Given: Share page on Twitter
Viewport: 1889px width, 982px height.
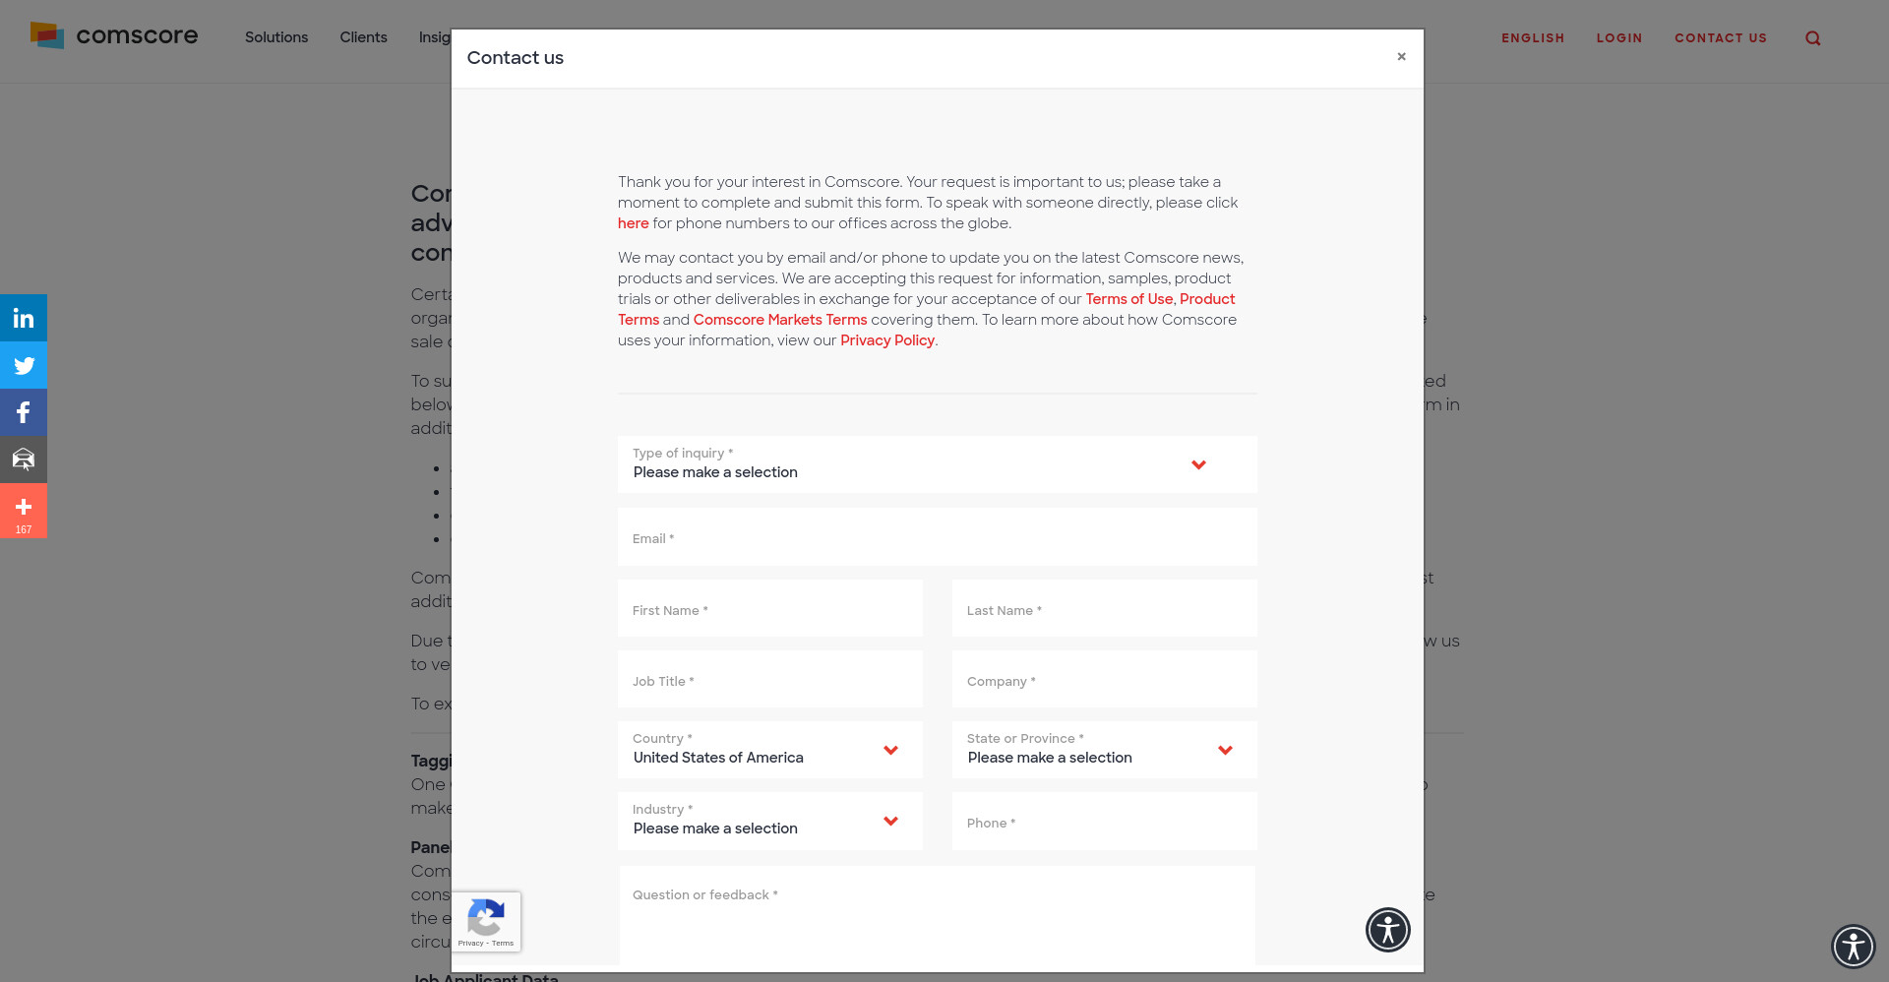Looking at the screenshot, I should point(24,365).
